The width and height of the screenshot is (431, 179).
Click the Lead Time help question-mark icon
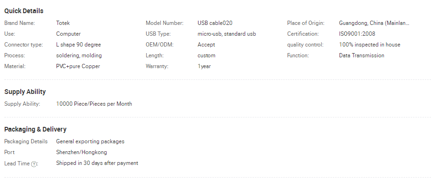(x=33, y=164)
